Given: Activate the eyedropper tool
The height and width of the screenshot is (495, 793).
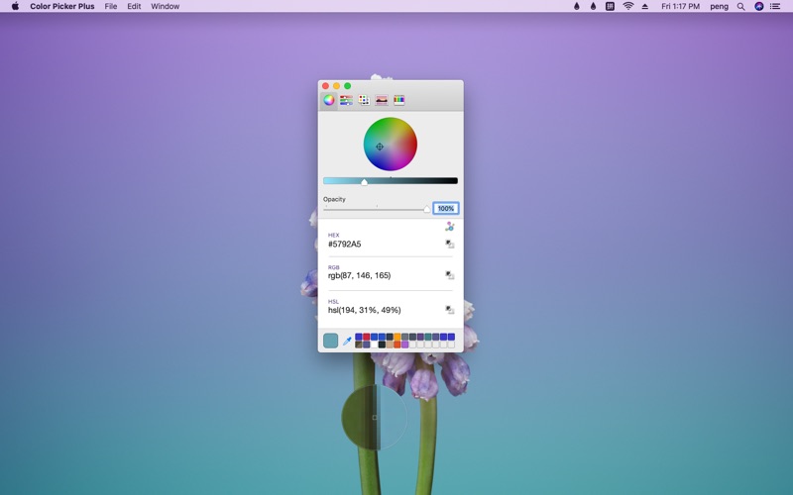Looking at the screenshot, I should click(x=347, y=341).
